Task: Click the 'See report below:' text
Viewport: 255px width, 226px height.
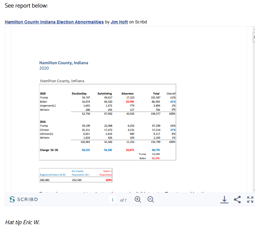Action: click(x=26, y=6)
